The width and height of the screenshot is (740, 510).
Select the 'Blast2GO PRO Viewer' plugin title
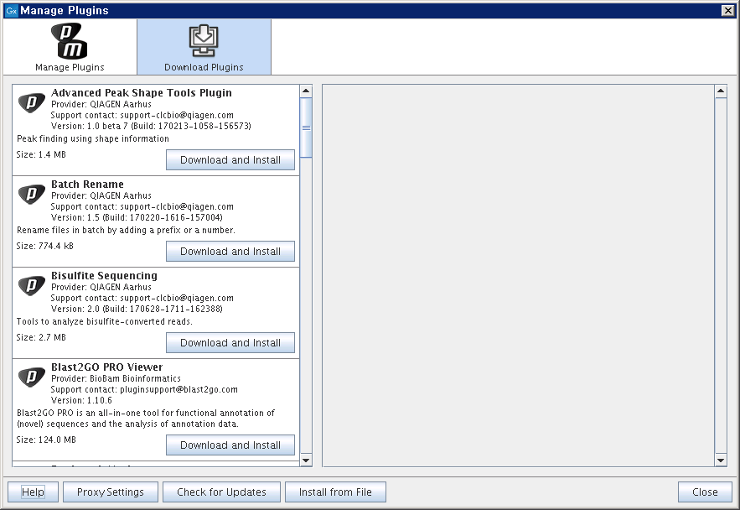click(106, 367)
